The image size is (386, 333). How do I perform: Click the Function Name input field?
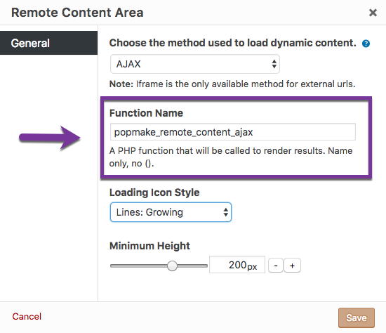233,132
